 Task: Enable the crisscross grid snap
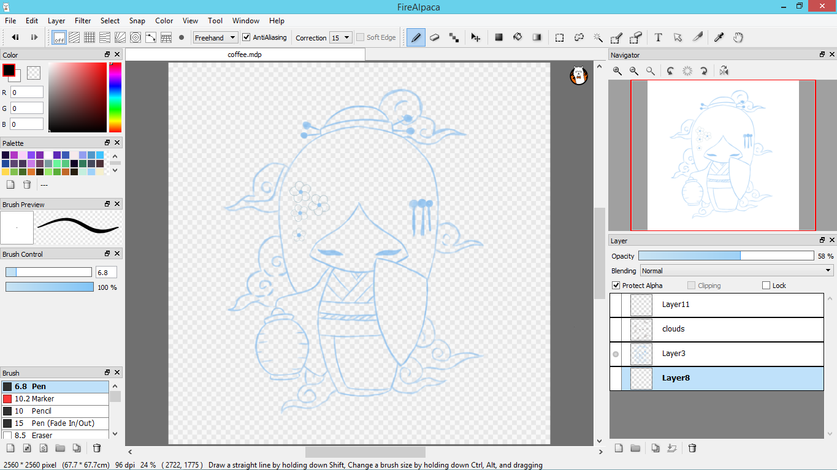tap(90, 37)
